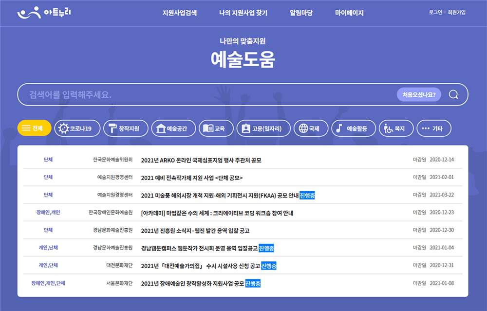Image resolution: width=487 pixels, height=311 pixels.
Task: Go to 나의 지원사업 찾기 menu
Action: coord(243,13)
